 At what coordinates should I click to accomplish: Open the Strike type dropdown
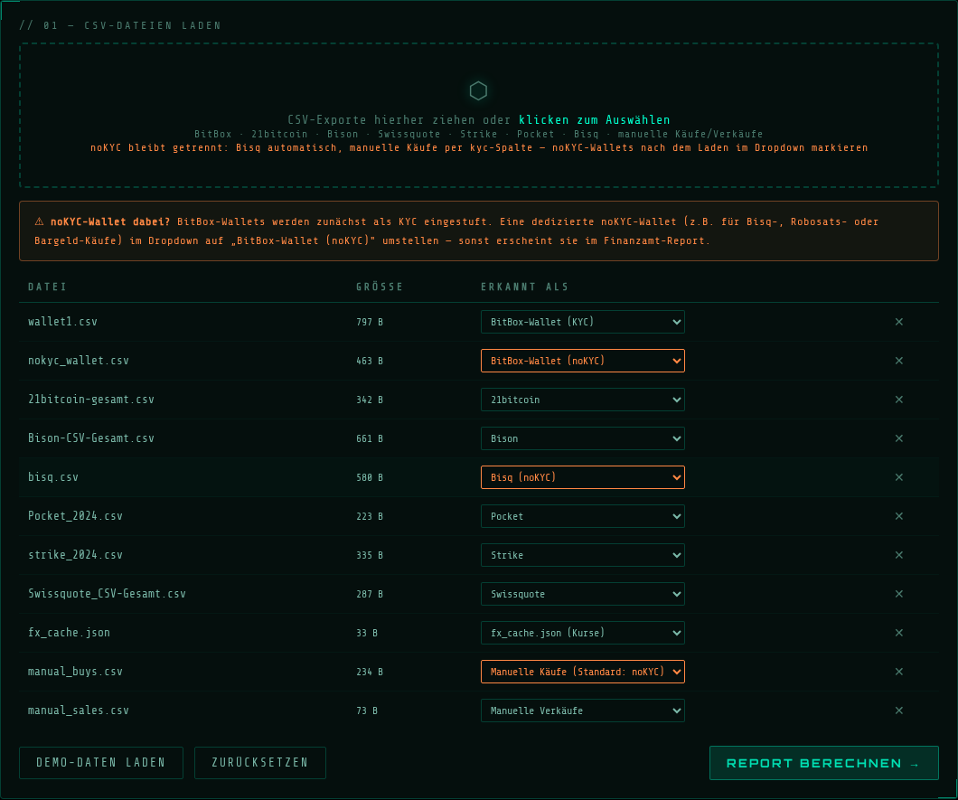(x=582, y=555)
